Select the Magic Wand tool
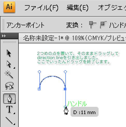The height and width of the screenshot is (127, 126). (9, 74)
